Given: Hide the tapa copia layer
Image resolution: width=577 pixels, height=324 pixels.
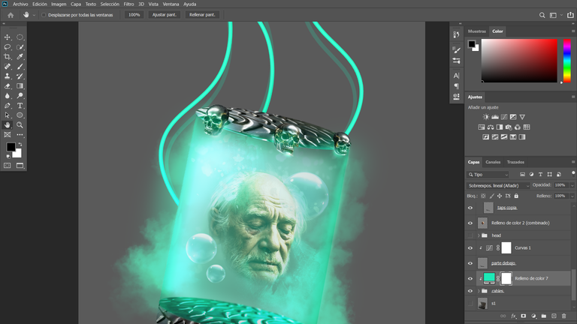Looking at the screenshot, I should pos(470,208).
